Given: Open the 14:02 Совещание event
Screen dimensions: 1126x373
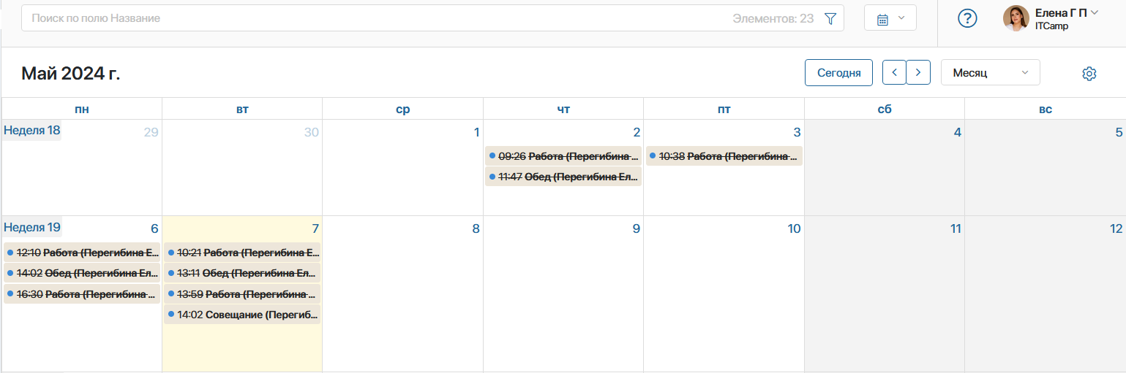Looking at the screenshot, I should click(242, 315).
